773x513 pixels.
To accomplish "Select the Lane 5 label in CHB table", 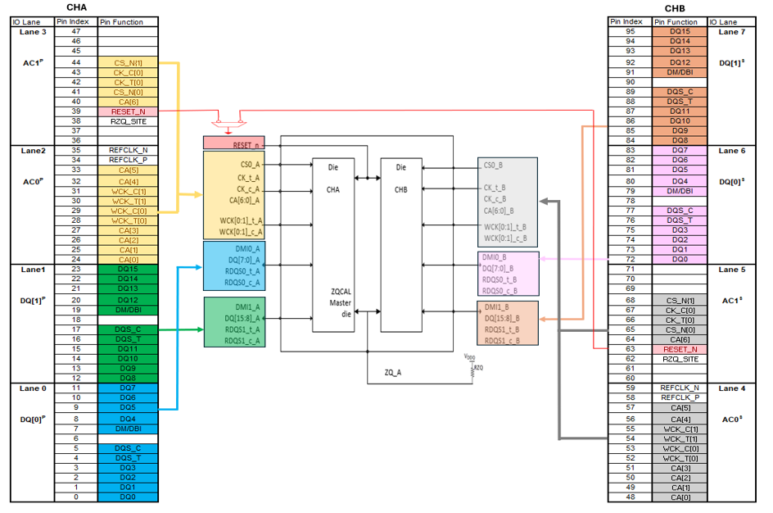I will click(x=731, y=270).
